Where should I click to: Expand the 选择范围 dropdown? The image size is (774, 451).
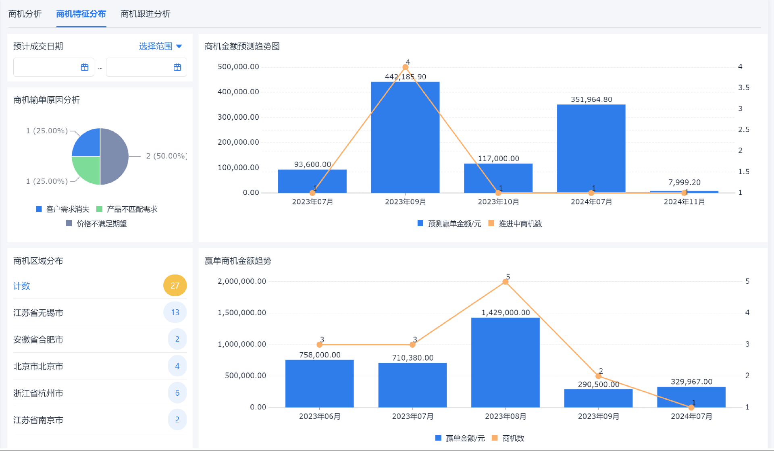[x=156, y=46]
